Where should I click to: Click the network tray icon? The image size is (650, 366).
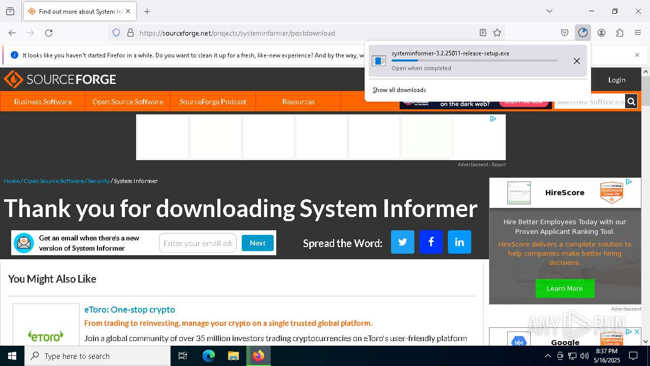(x=572, y=356)
